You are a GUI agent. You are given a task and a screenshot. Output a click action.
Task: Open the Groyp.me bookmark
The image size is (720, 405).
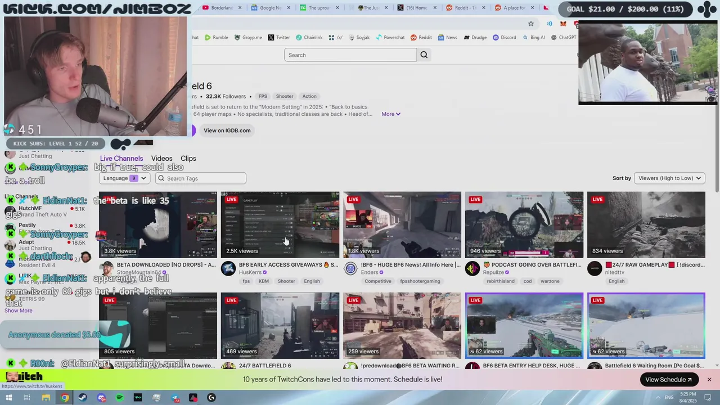[x=248, y=38]
